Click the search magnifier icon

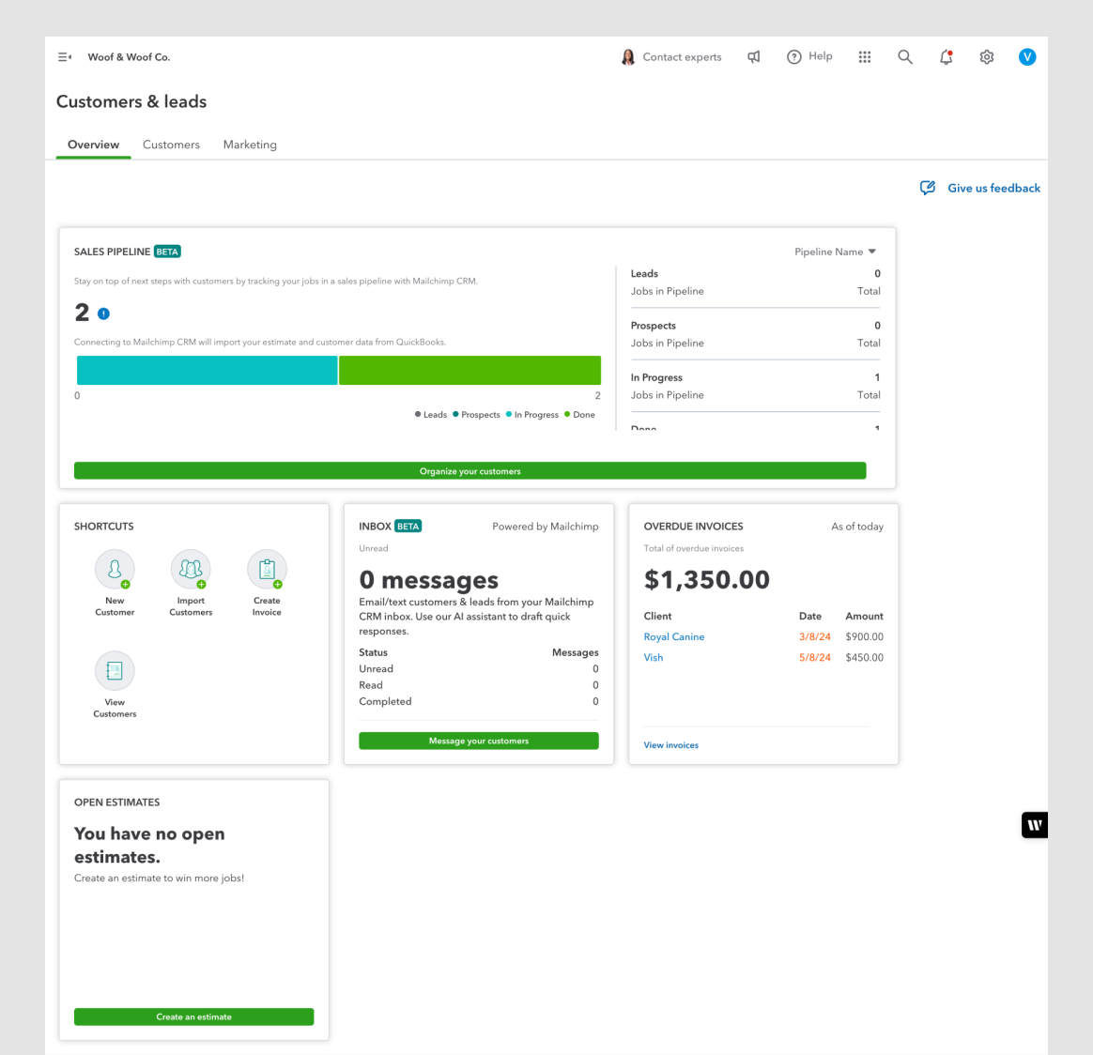coord(904,56)
